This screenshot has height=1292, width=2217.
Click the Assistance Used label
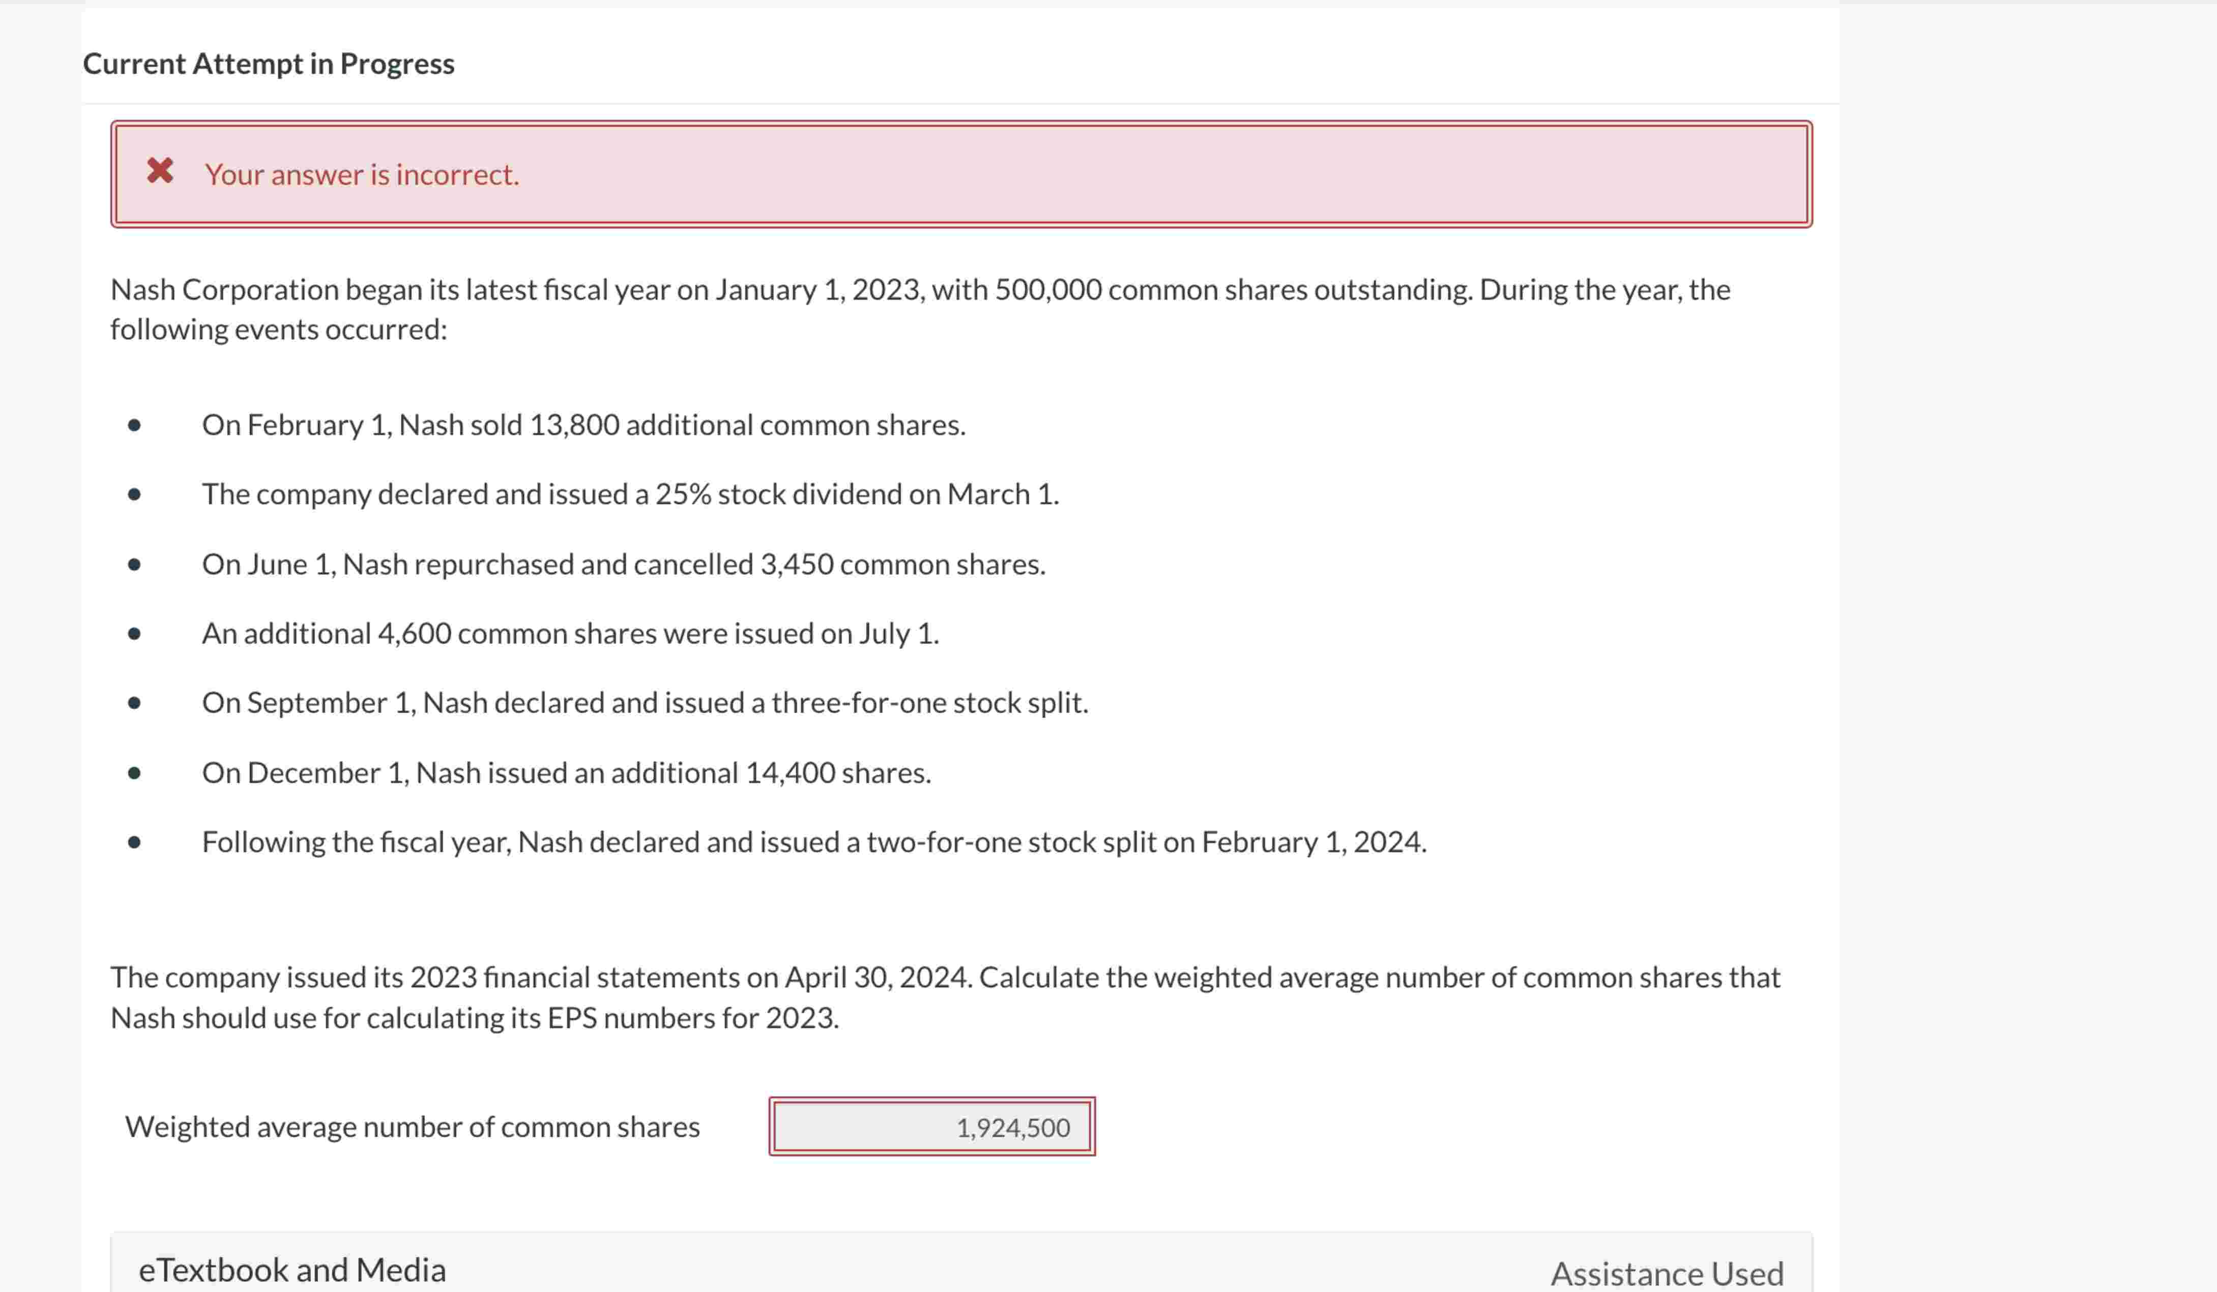pyautogui.click(x=1666, y=1273)
